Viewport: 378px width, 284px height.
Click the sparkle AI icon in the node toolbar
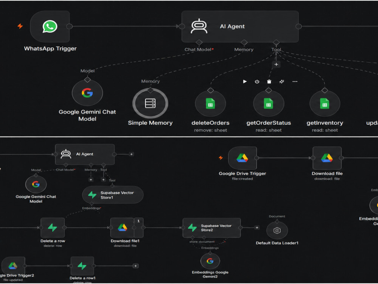click(282, 81)
